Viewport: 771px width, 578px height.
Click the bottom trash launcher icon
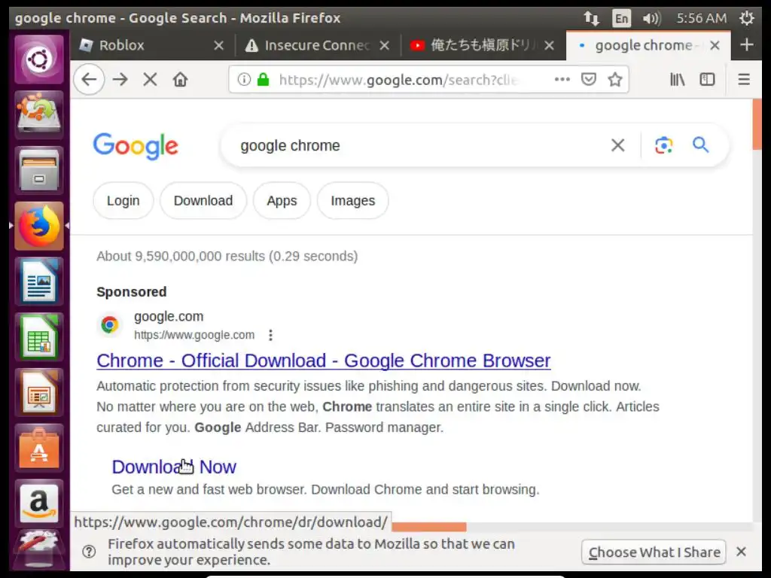point(39,549)
